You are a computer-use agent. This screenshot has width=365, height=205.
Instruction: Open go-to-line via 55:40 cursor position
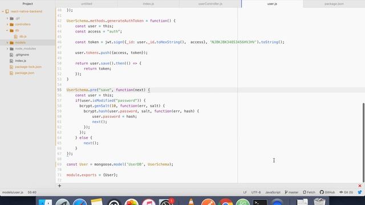pyautogui.click(x=32, y=192)
